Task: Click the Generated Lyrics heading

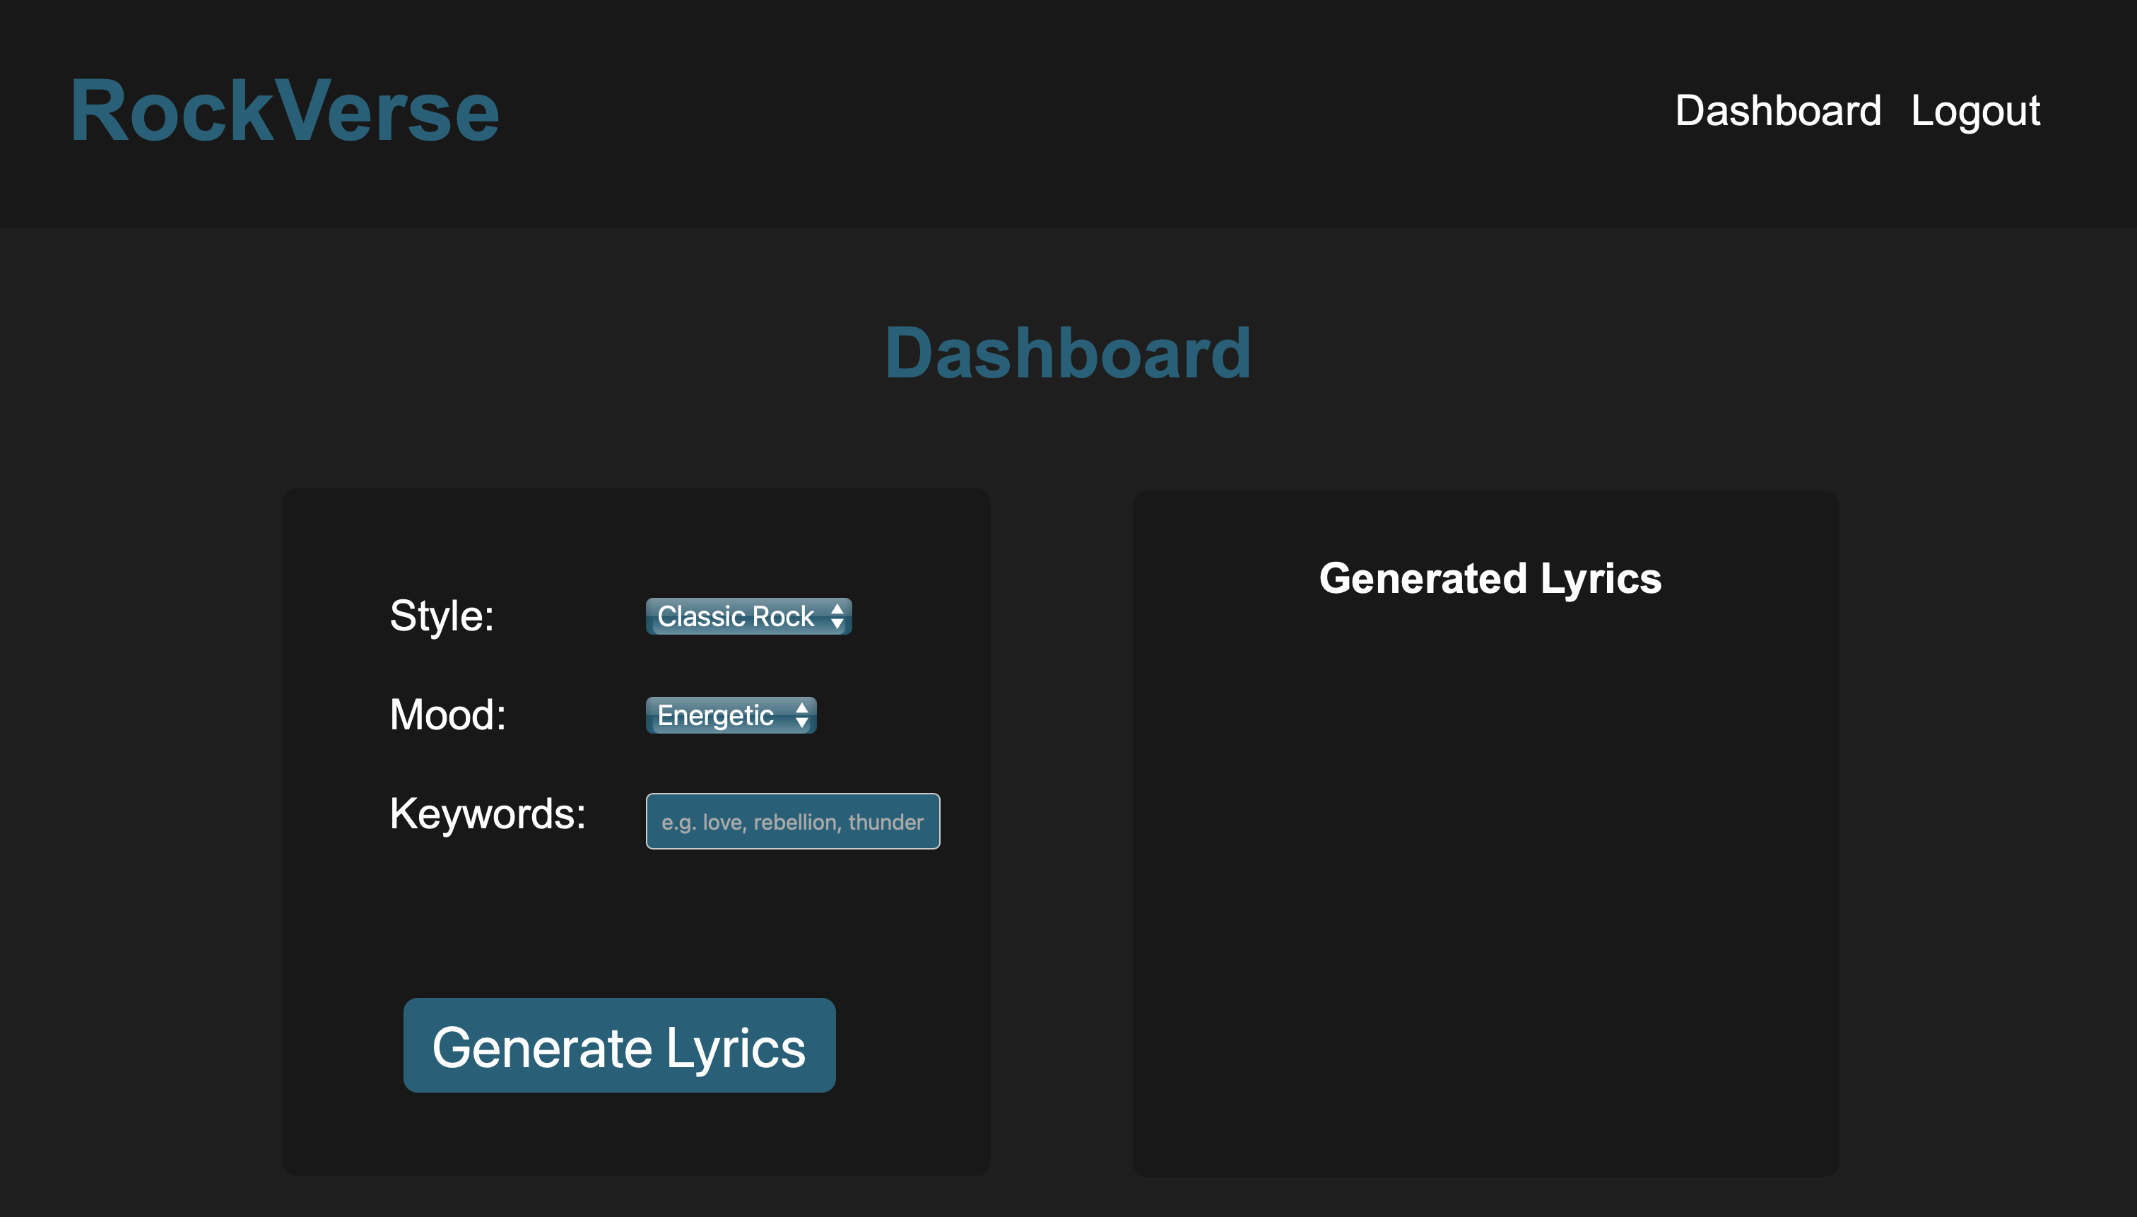Action: (x=1490, y=578)
